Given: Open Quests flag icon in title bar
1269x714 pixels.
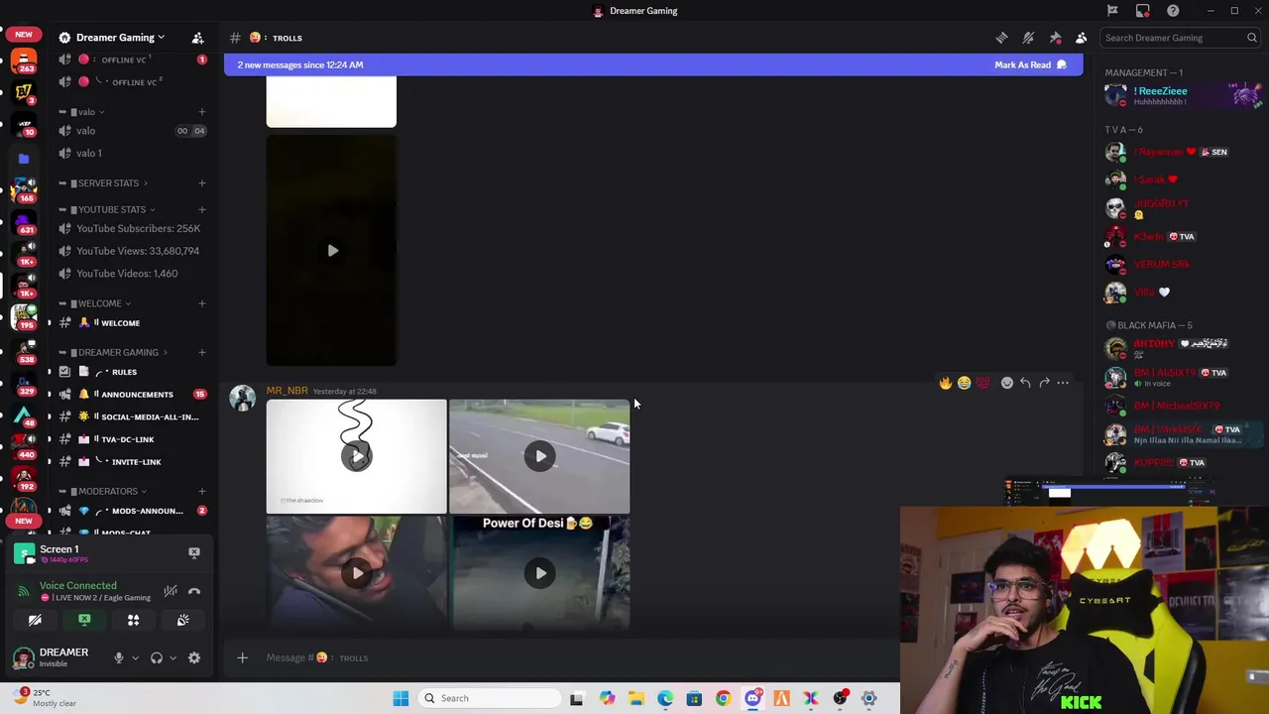Looking at the screenshot, I should [1112, 11].
